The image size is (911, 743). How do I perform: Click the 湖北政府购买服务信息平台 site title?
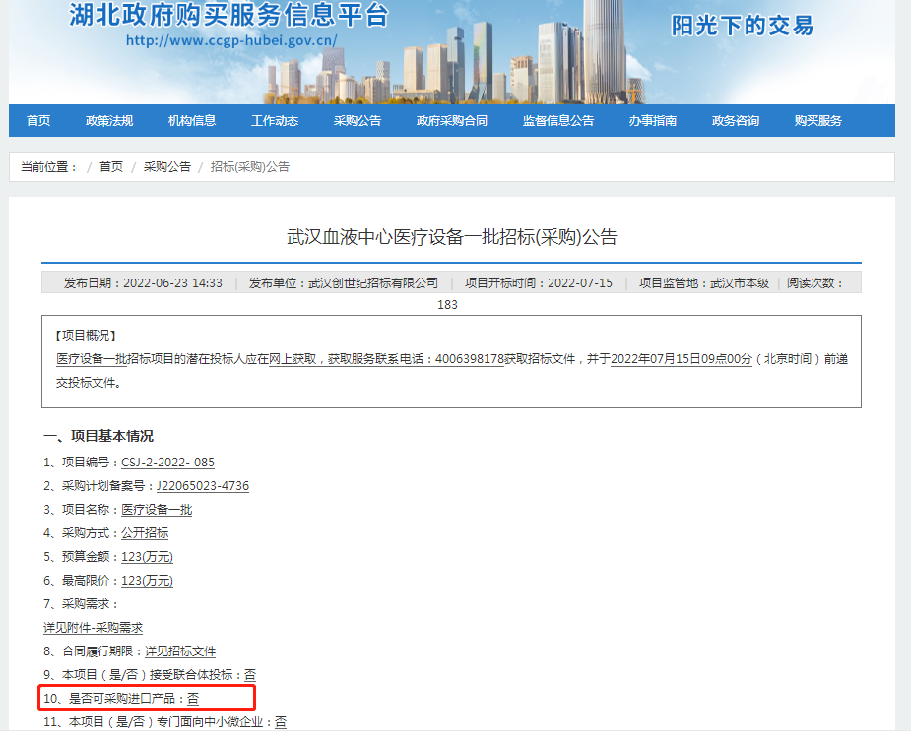pos(228,15)
